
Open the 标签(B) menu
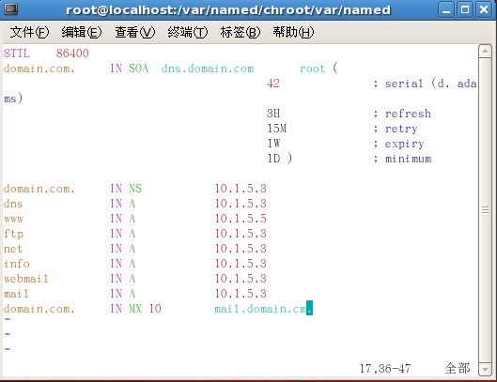pyautogui.click(x=241, y=32)
